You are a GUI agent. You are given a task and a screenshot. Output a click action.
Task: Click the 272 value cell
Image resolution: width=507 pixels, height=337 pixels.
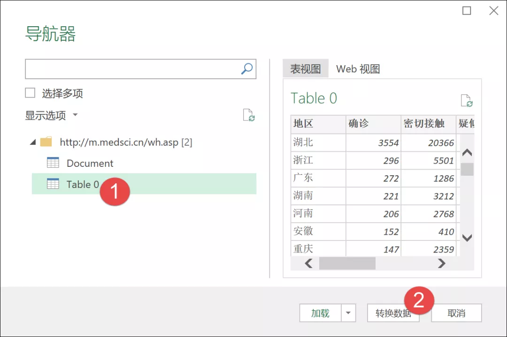pyautogui.click(x=373, y=178)
